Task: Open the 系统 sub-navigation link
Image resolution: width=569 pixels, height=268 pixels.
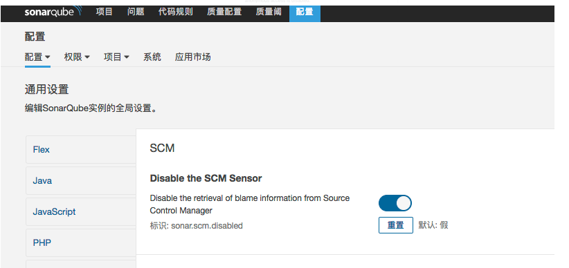Action: click(x=152, y=57)
